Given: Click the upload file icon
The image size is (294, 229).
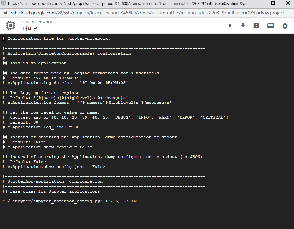Looking at the screenshot, I should coord(230,26).
